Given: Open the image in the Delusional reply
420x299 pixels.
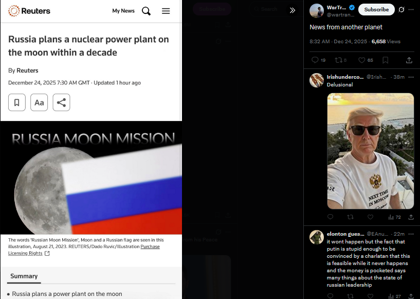Looking at the screenshot, I should 371,151.
